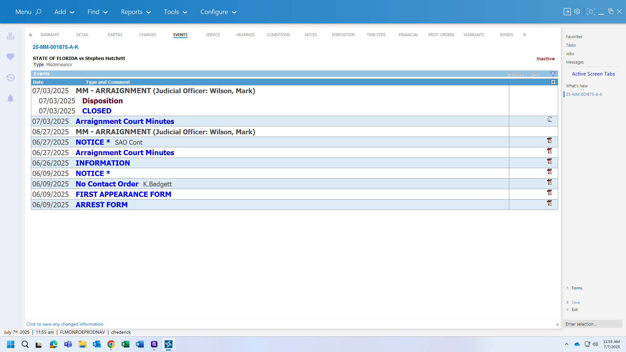Open the INFORMATION event link
626x352 pixels.
tap(103, 163)
